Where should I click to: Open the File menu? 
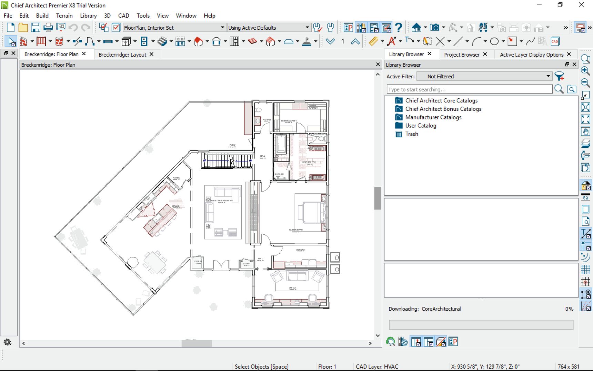(x=8, y=16)
